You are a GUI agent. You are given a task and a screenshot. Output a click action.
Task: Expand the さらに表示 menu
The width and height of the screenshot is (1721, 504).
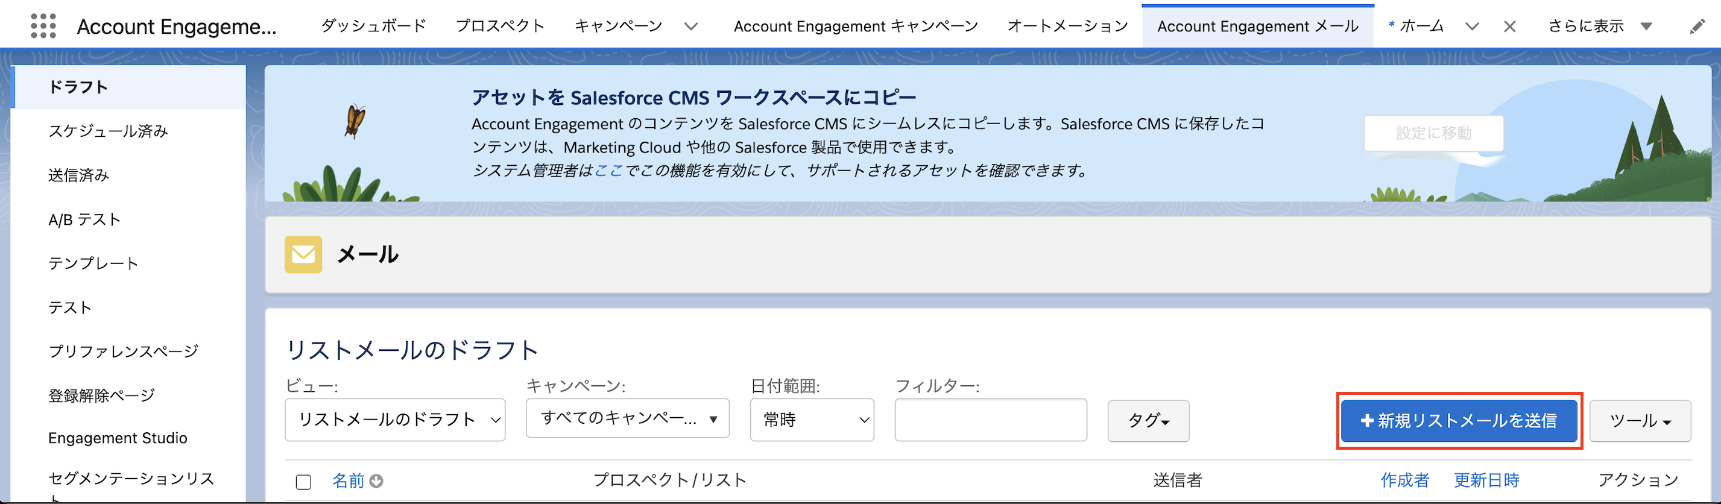[x=1600, y=26]
